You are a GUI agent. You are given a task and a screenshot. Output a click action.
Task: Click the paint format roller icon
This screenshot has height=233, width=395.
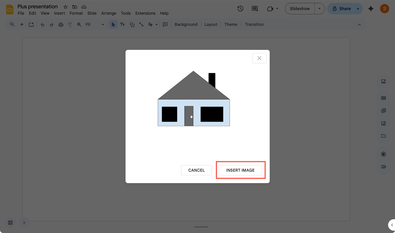click(x=70, y=25)
